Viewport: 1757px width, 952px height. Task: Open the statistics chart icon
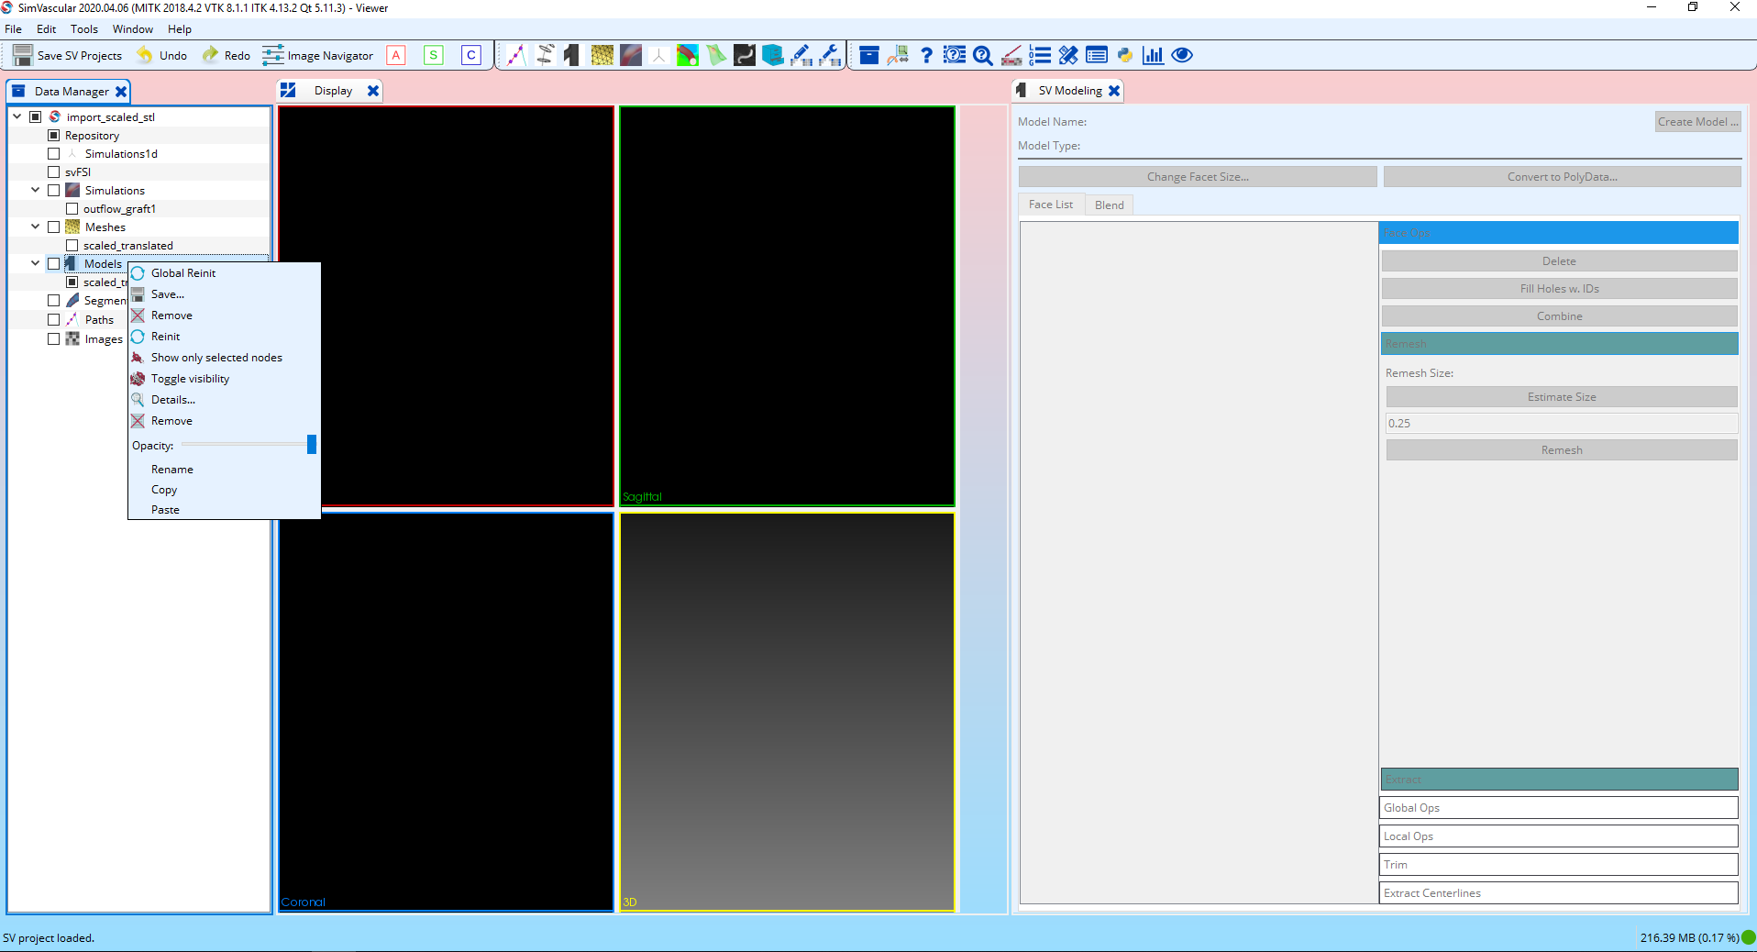click(x=1153, y=55)
